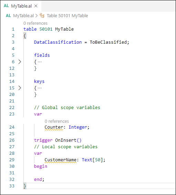Click the var keyword on line 28
This screenshot has width=176, height=195.
point(38,153)
